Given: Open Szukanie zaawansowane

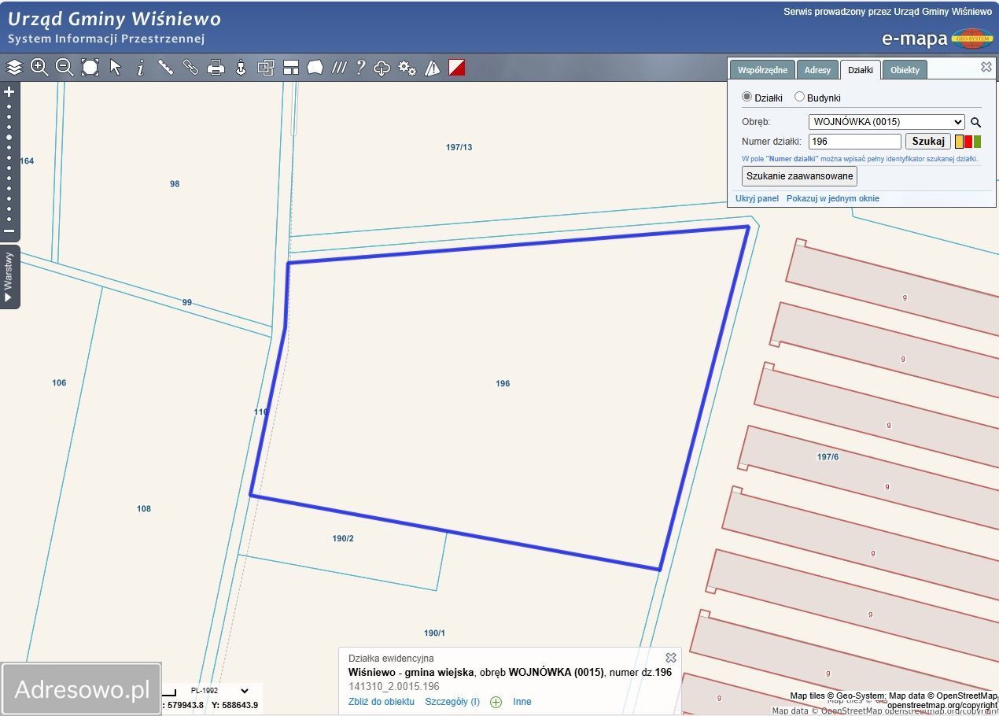Looking at the screenshot, I should point(799,176).
